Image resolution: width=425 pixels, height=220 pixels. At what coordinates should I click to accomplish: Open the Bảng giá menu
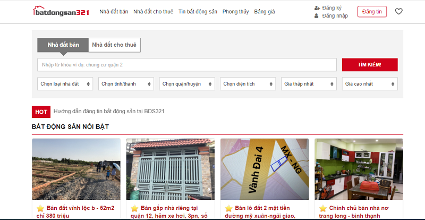264,12
